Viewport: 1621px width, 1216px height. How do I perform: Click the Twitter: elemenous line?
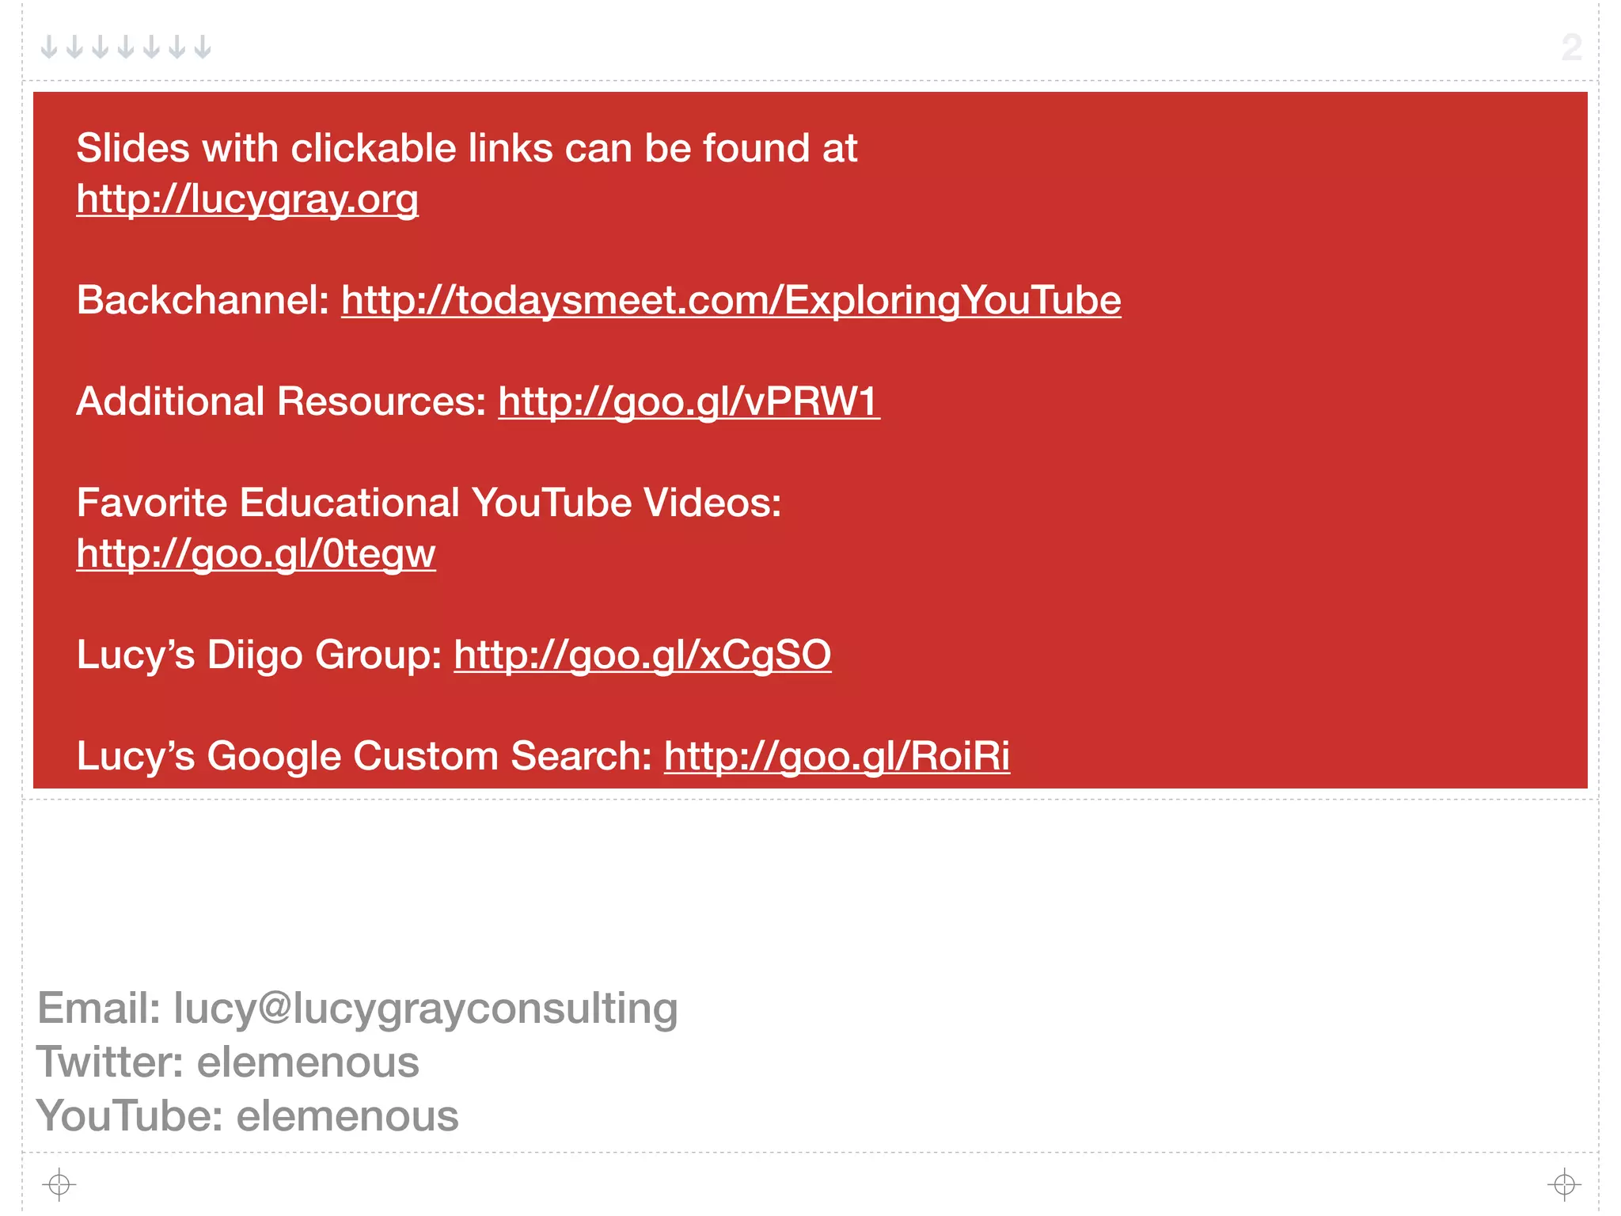point(228,1062)
